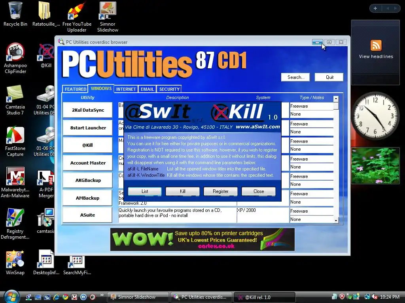Select the @Kill utility entry
The width and height of the screenshot is (405, 303).
pyautogui.click(x=87, y=145)
